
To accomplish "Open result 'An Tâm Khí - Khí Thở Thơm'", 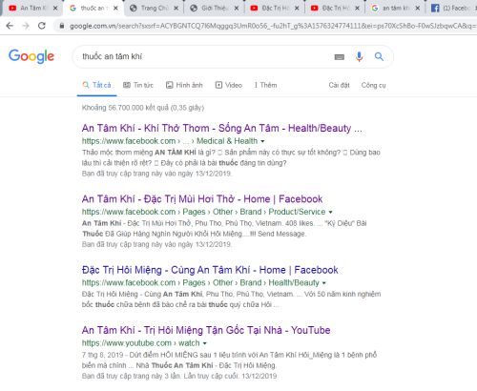I will (x=221, y=128).
